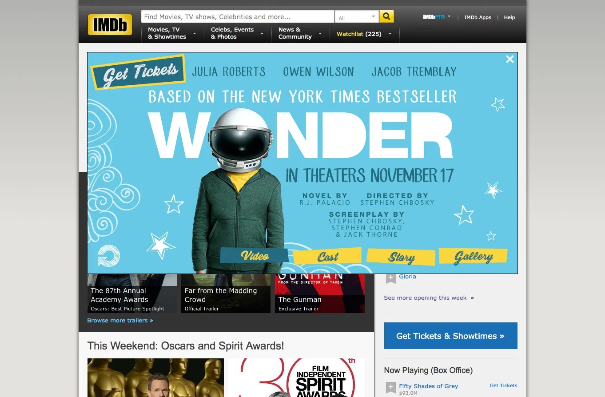Click Get Tickets beside Fifty Shades of Grey
This screenshot has height=397, width=605.
point(503,385)
